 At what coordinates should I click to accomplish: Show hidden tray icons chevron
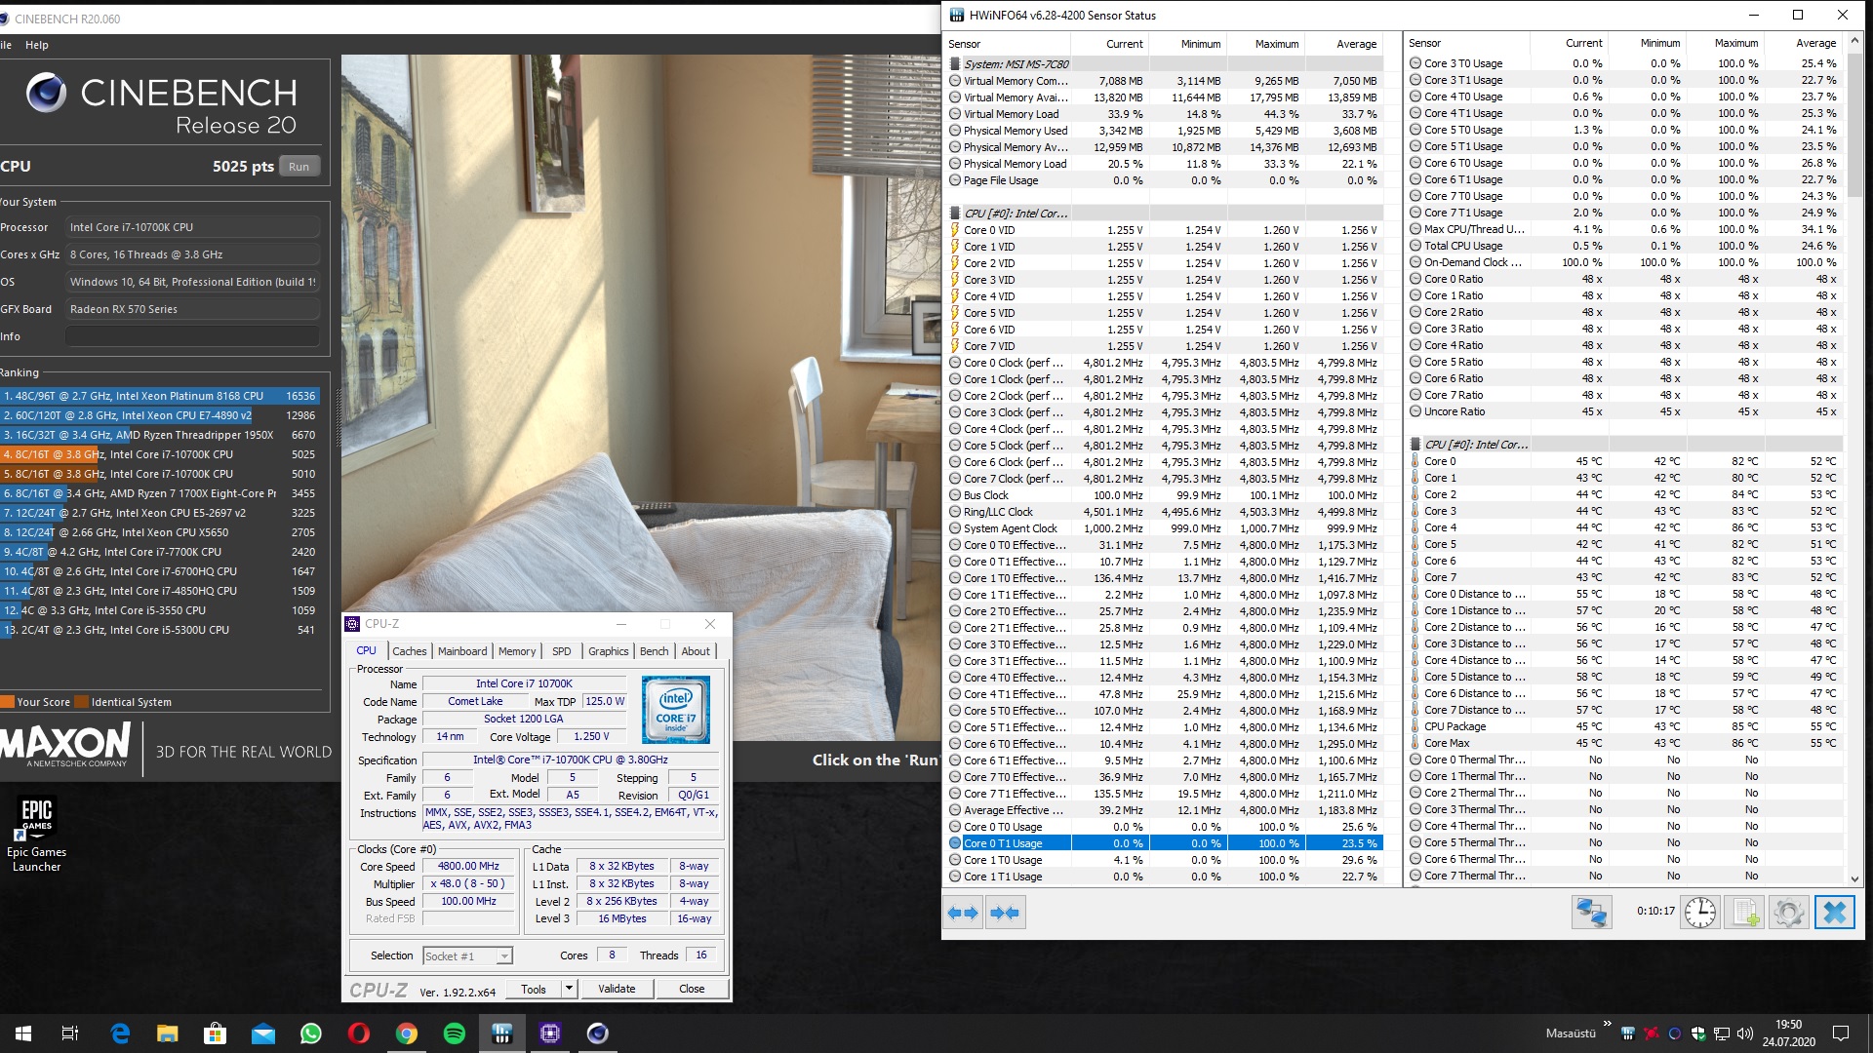tap(1607, 1024)
